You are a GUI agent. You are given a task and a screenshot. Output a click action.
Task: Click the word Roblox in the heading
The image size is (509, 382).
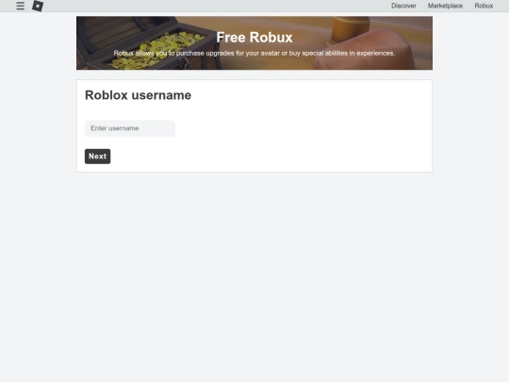107,95
